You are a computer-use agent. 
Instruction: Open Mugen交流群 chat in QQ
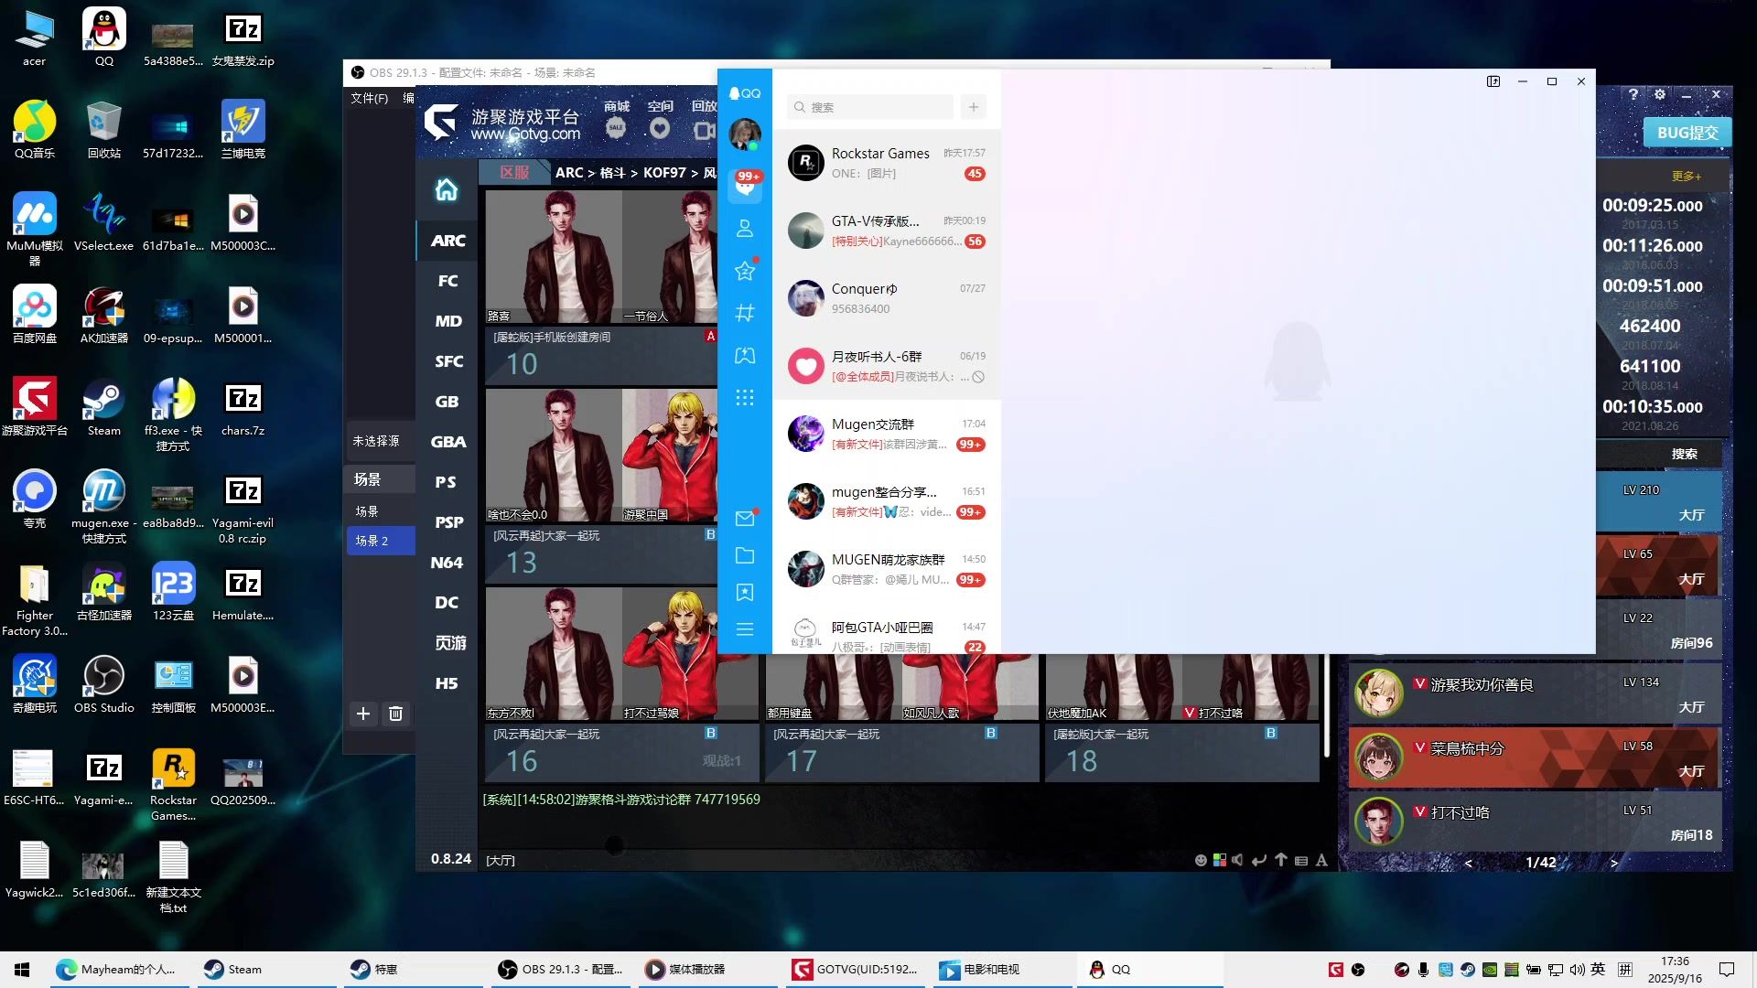point(887,434)
